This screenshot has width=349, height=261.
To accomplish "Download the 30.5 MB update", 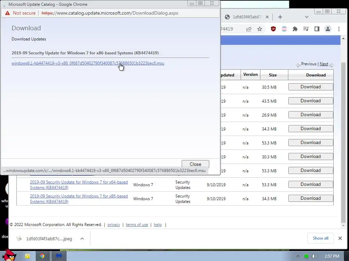I will 311,87.
